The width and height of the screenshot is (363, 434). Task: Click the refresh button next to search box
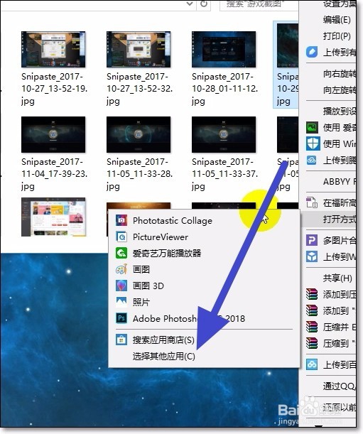[204, 4]
